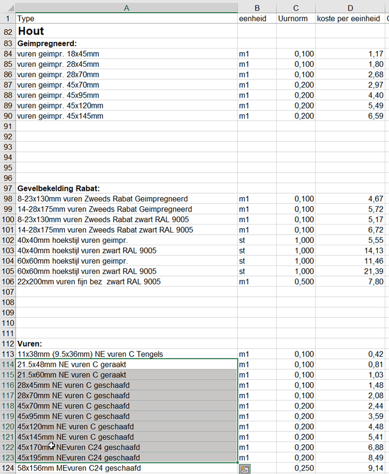
Task: Select '60x60mm hoekstijl vuren zwart RAL 9005'
Action: pyautogui.click(x=127, y=271)
